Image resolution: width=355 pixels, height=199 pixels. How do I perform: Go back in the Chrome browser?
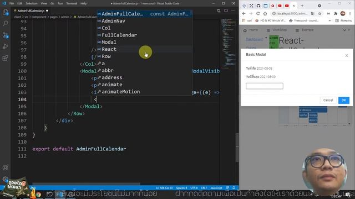point(244,13)
